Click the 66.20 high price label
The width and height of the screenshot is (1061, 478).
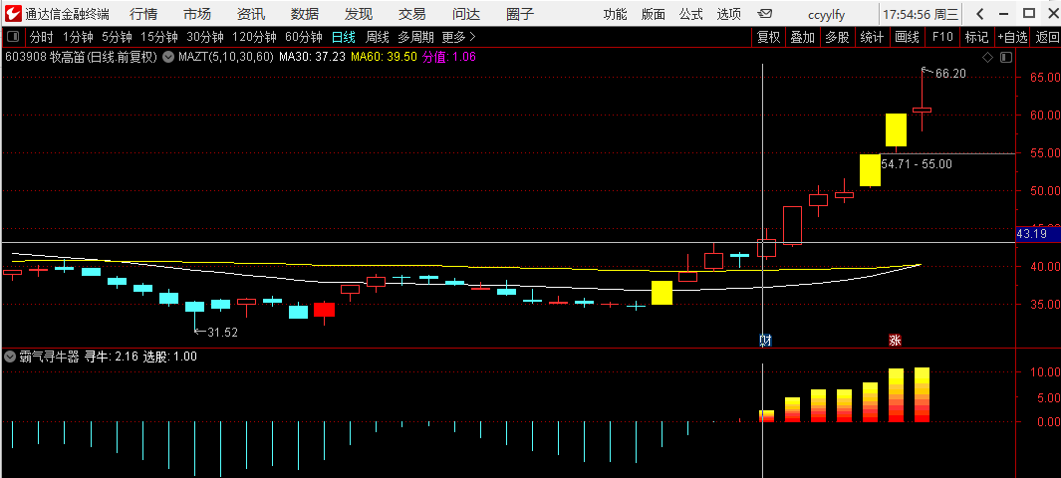[950, 74]
